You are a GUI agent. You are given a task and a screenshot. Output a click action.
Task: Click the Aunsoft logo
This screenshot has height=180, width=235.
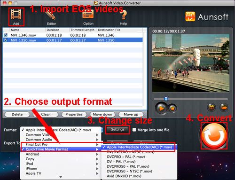pyautogui.click(x=207, y=16)
